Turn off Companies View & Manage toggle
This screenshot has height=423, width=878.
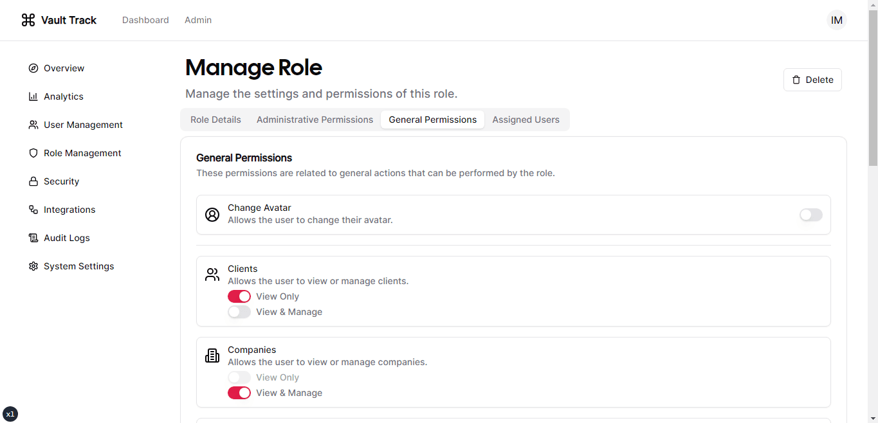[239, 393]
